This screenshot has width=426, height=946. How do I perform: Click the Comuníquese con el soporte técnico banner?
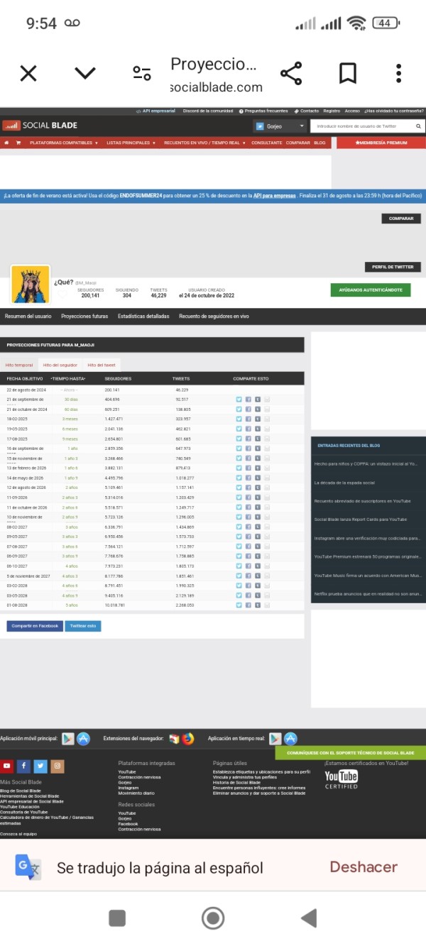click(x=351, y=752)
